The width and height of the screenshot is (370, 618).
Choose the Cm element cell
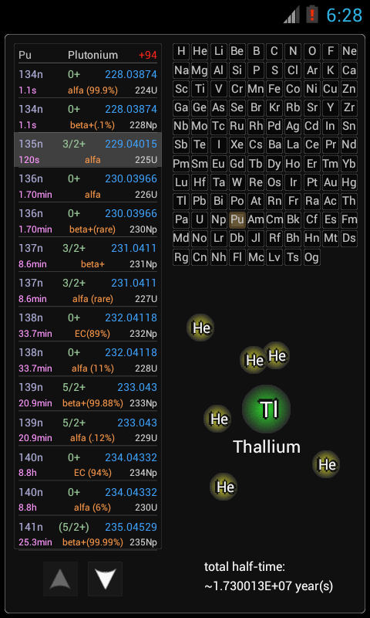pos(274,219)
